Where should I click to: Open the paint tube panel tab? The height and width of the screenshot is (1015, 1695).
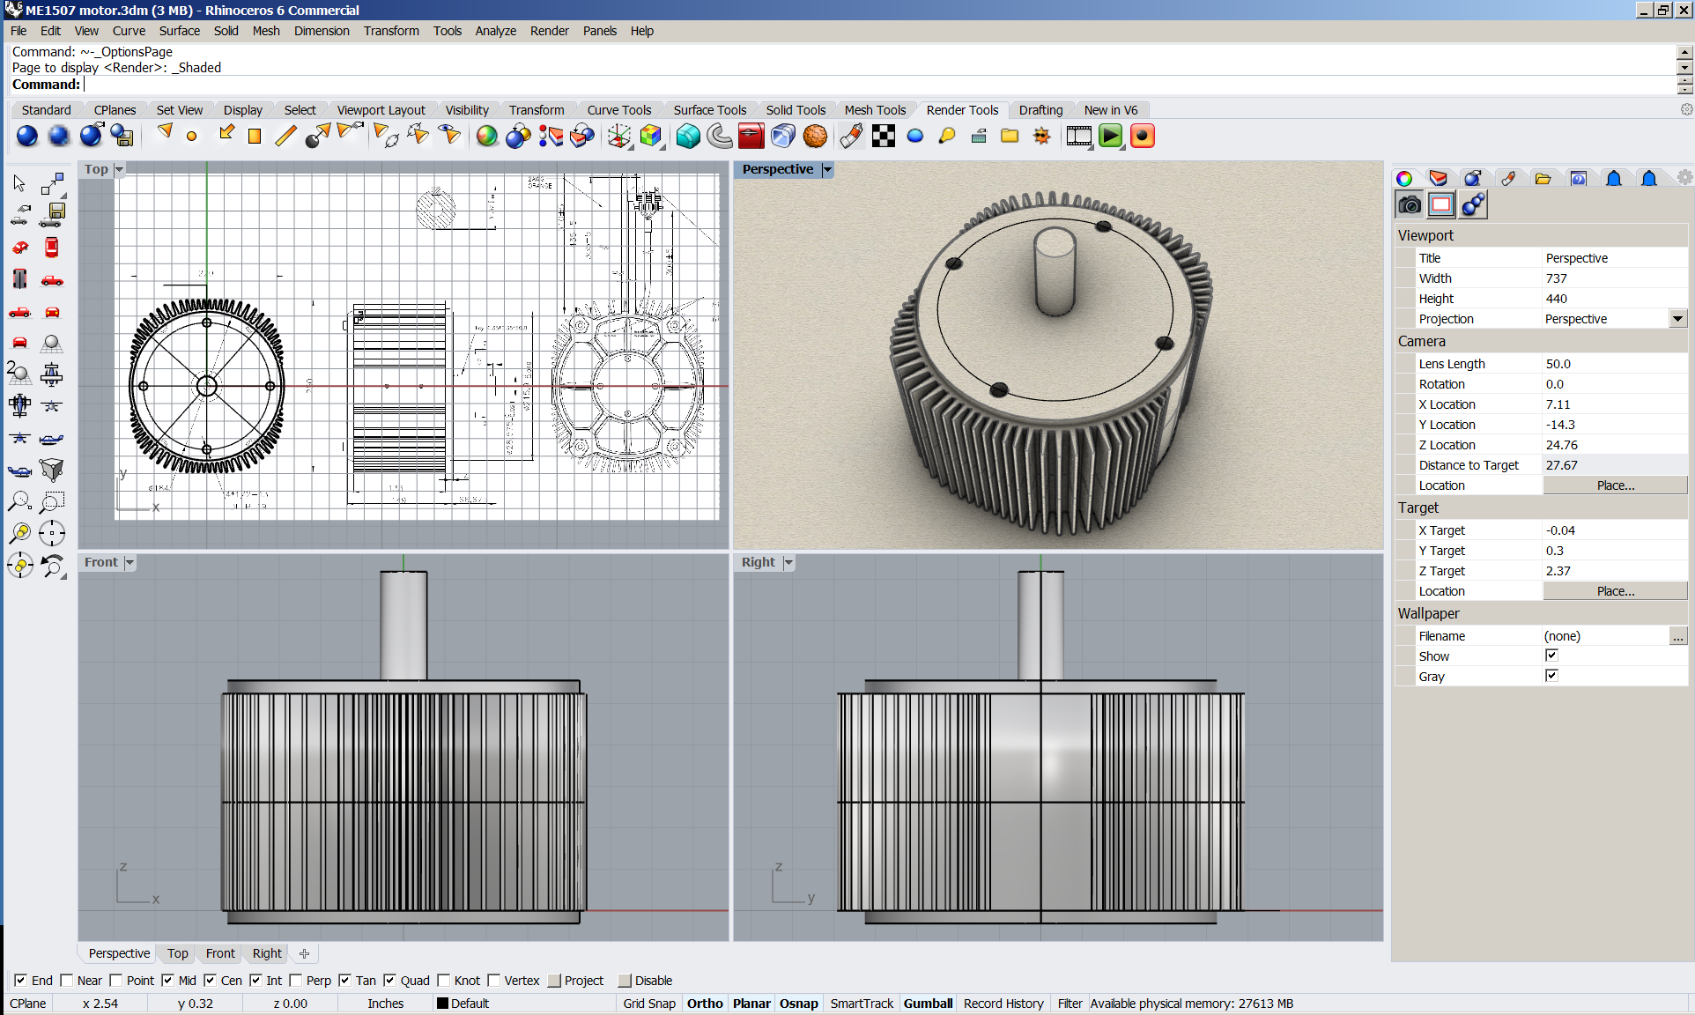pyautogui.click(x=1509, y=179)
